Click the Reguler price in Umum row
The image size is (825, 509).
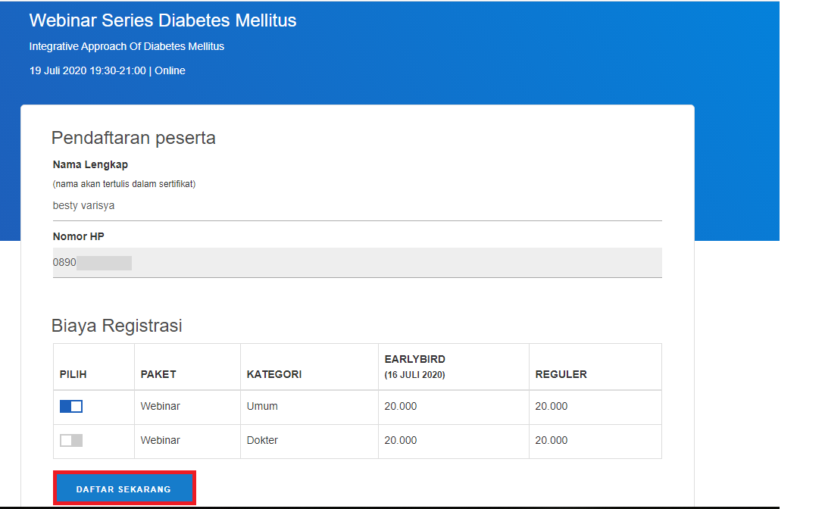[x=551, y=407]
